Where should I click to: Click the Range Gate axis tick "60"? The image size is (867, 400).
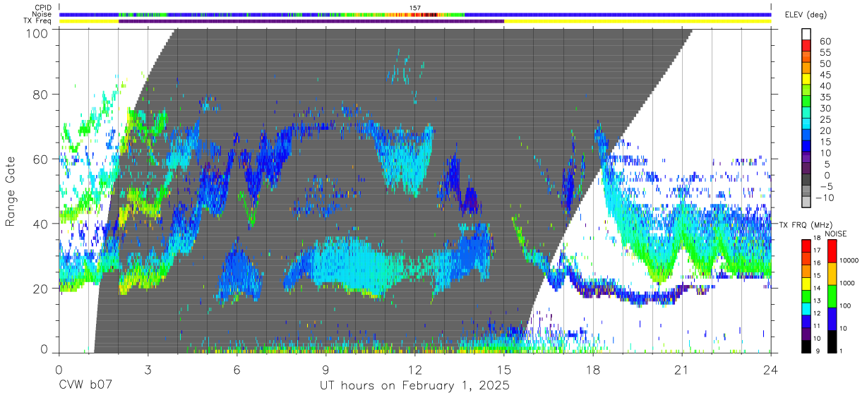pos(41,159)
